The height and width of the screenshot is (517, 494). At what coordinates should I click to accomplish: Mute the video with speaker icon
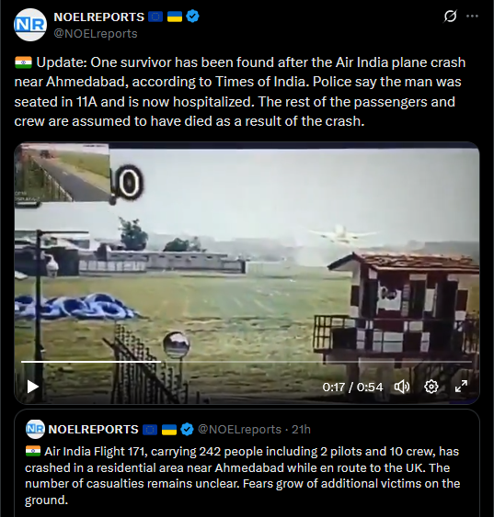(x=402, y=387)
